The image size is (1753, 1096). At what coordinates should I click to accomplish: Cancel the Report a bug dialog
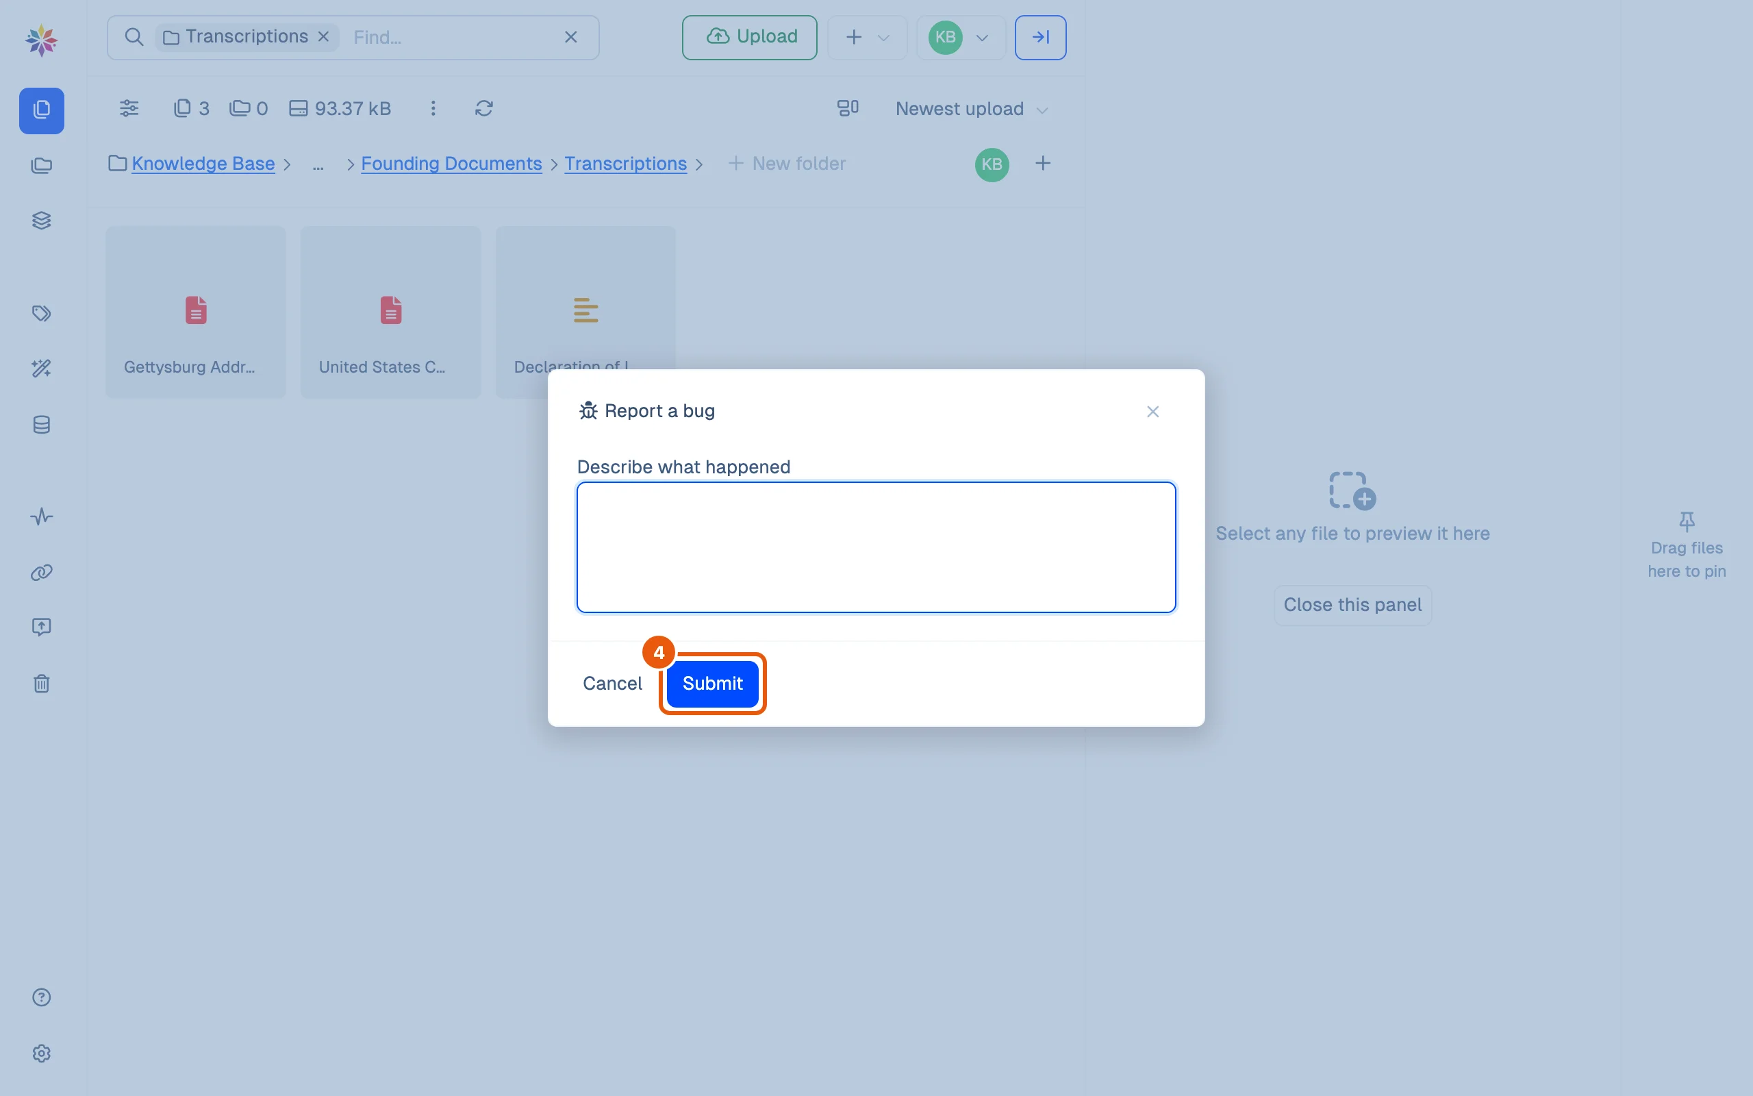(x=612, y=684)
